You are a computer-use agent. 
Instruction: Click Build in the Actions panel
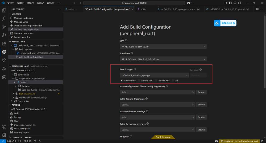[16, 113]
